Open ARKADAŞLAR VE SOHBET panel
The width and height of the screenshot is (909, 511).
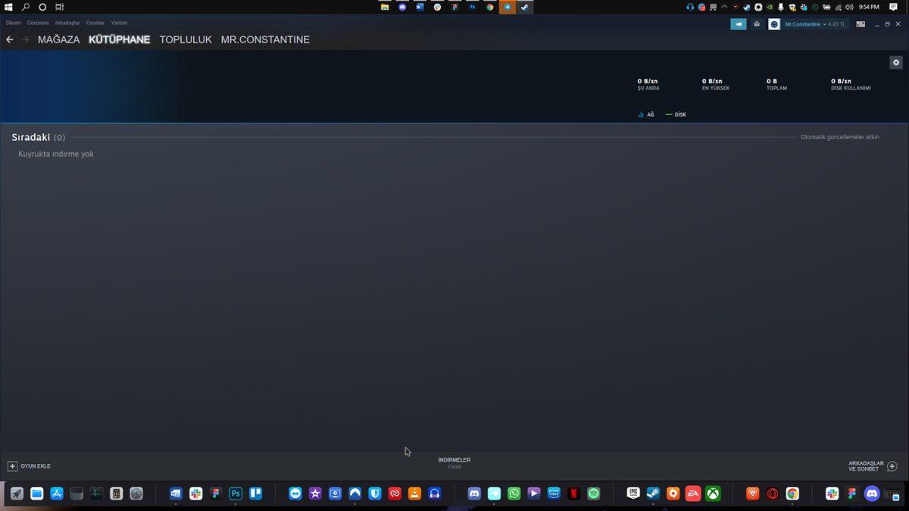[x=868, y=466]
